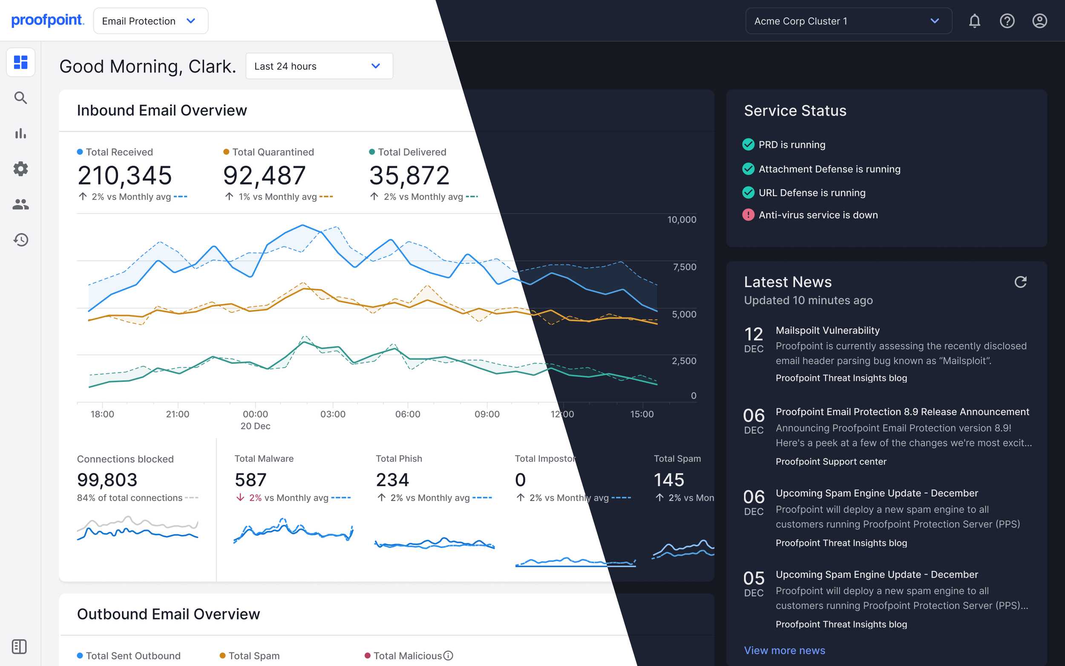
Task: Open the users group icon
Action: click(21, 204)
